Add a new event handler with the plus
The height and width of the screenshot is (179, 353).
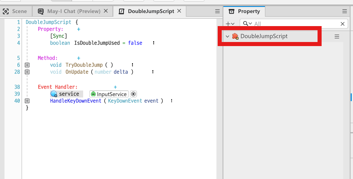115,87
